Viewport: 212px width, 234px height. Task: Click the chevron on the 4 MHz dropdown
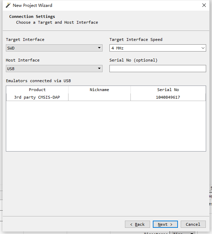(x=203, y=48)
